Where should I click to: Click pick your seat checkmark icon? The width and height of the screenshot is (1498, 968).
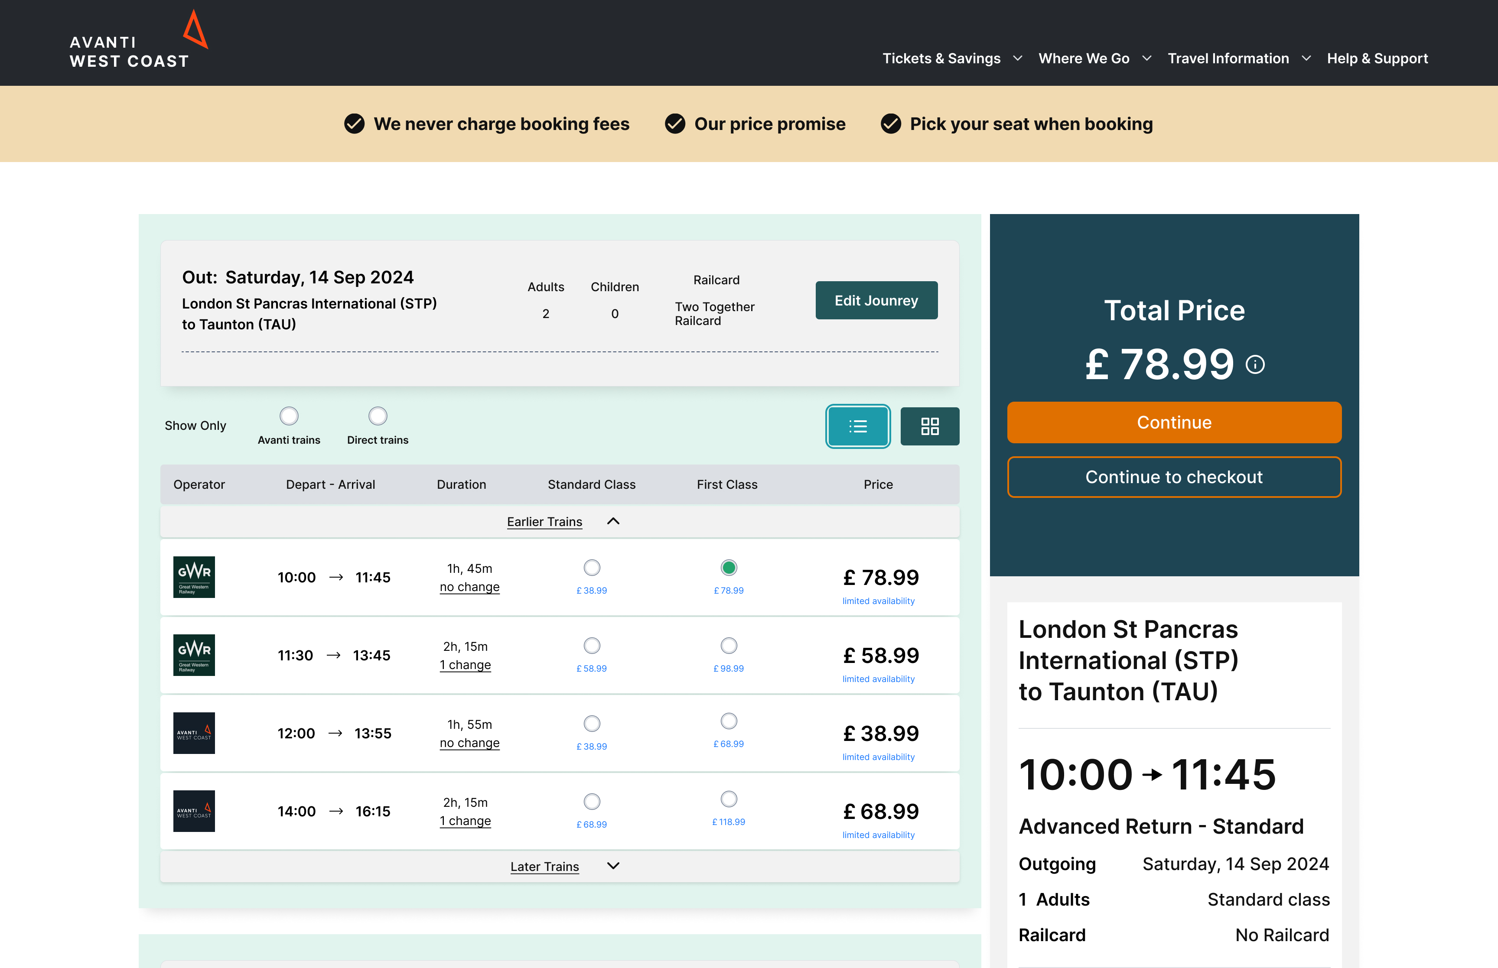pyautogui.click(x=891, y=124)
